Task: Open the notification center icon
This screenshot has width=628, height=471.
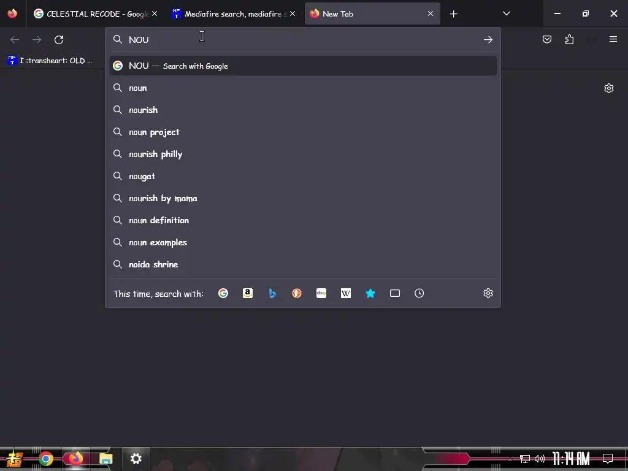Action: (x=608, y=459)
